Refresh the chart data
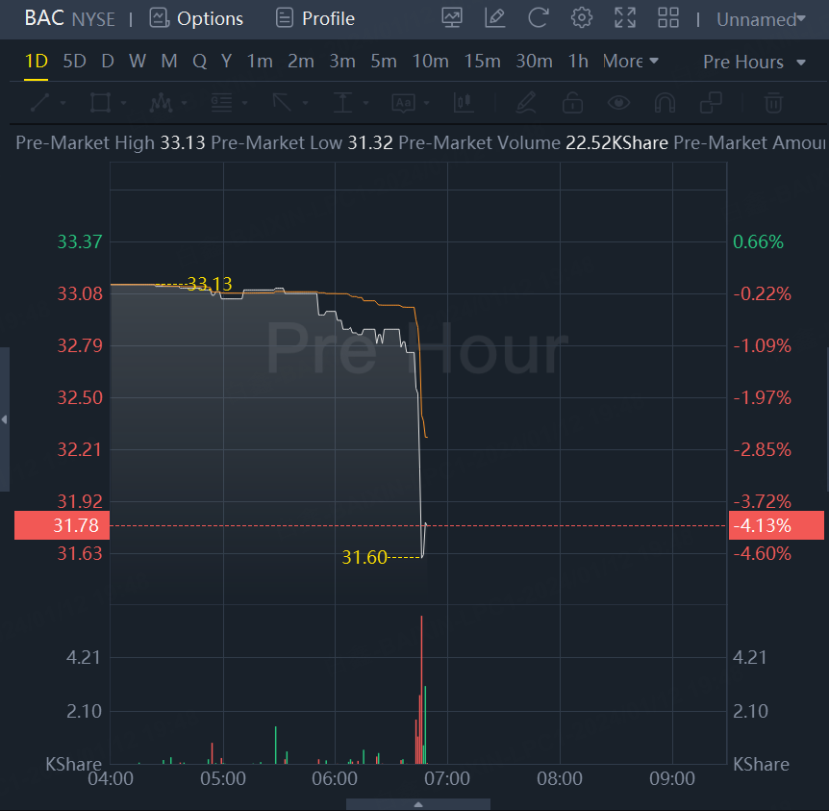 [539, 17]
